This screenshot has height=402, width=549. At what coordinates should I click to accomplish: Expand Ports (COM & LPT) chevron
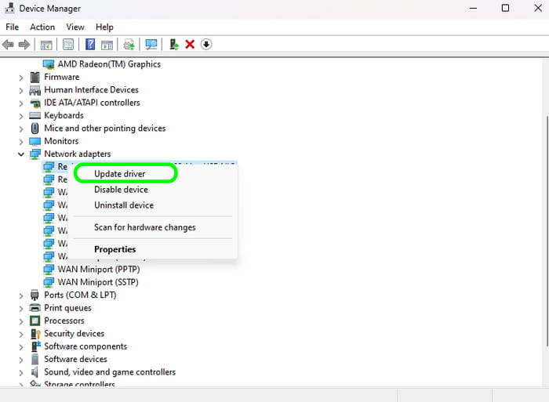pos(21,296)
